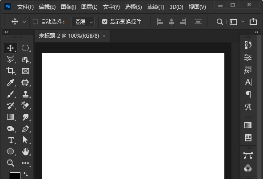This screenshot has height=179, width=263.
Task: Open the 图像(I) menu
Action: pyautogui.click(x=68, y=7)
